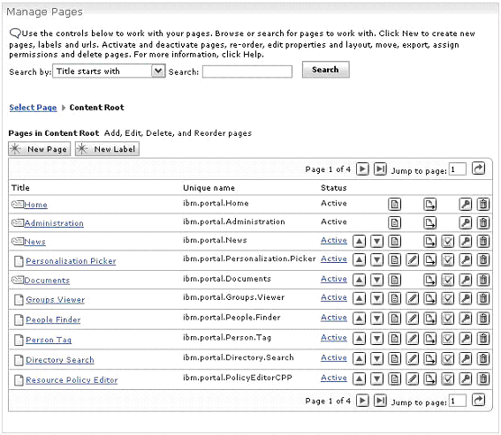The image size is (501, 435).
Task: Open the Home page link
Action: 35,205
